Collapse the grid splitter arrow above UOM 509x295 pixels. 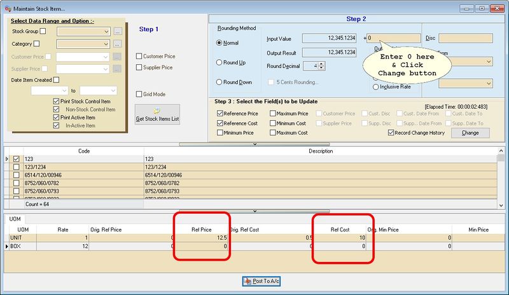point(254,210)
